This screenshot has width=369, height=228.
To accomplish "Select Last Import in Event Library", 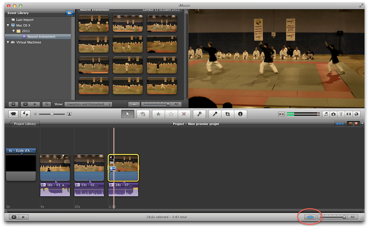I will point(25,20).
